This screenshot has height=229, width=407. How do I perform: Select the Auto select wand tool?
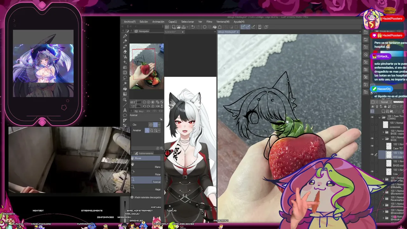pos(125,83)
